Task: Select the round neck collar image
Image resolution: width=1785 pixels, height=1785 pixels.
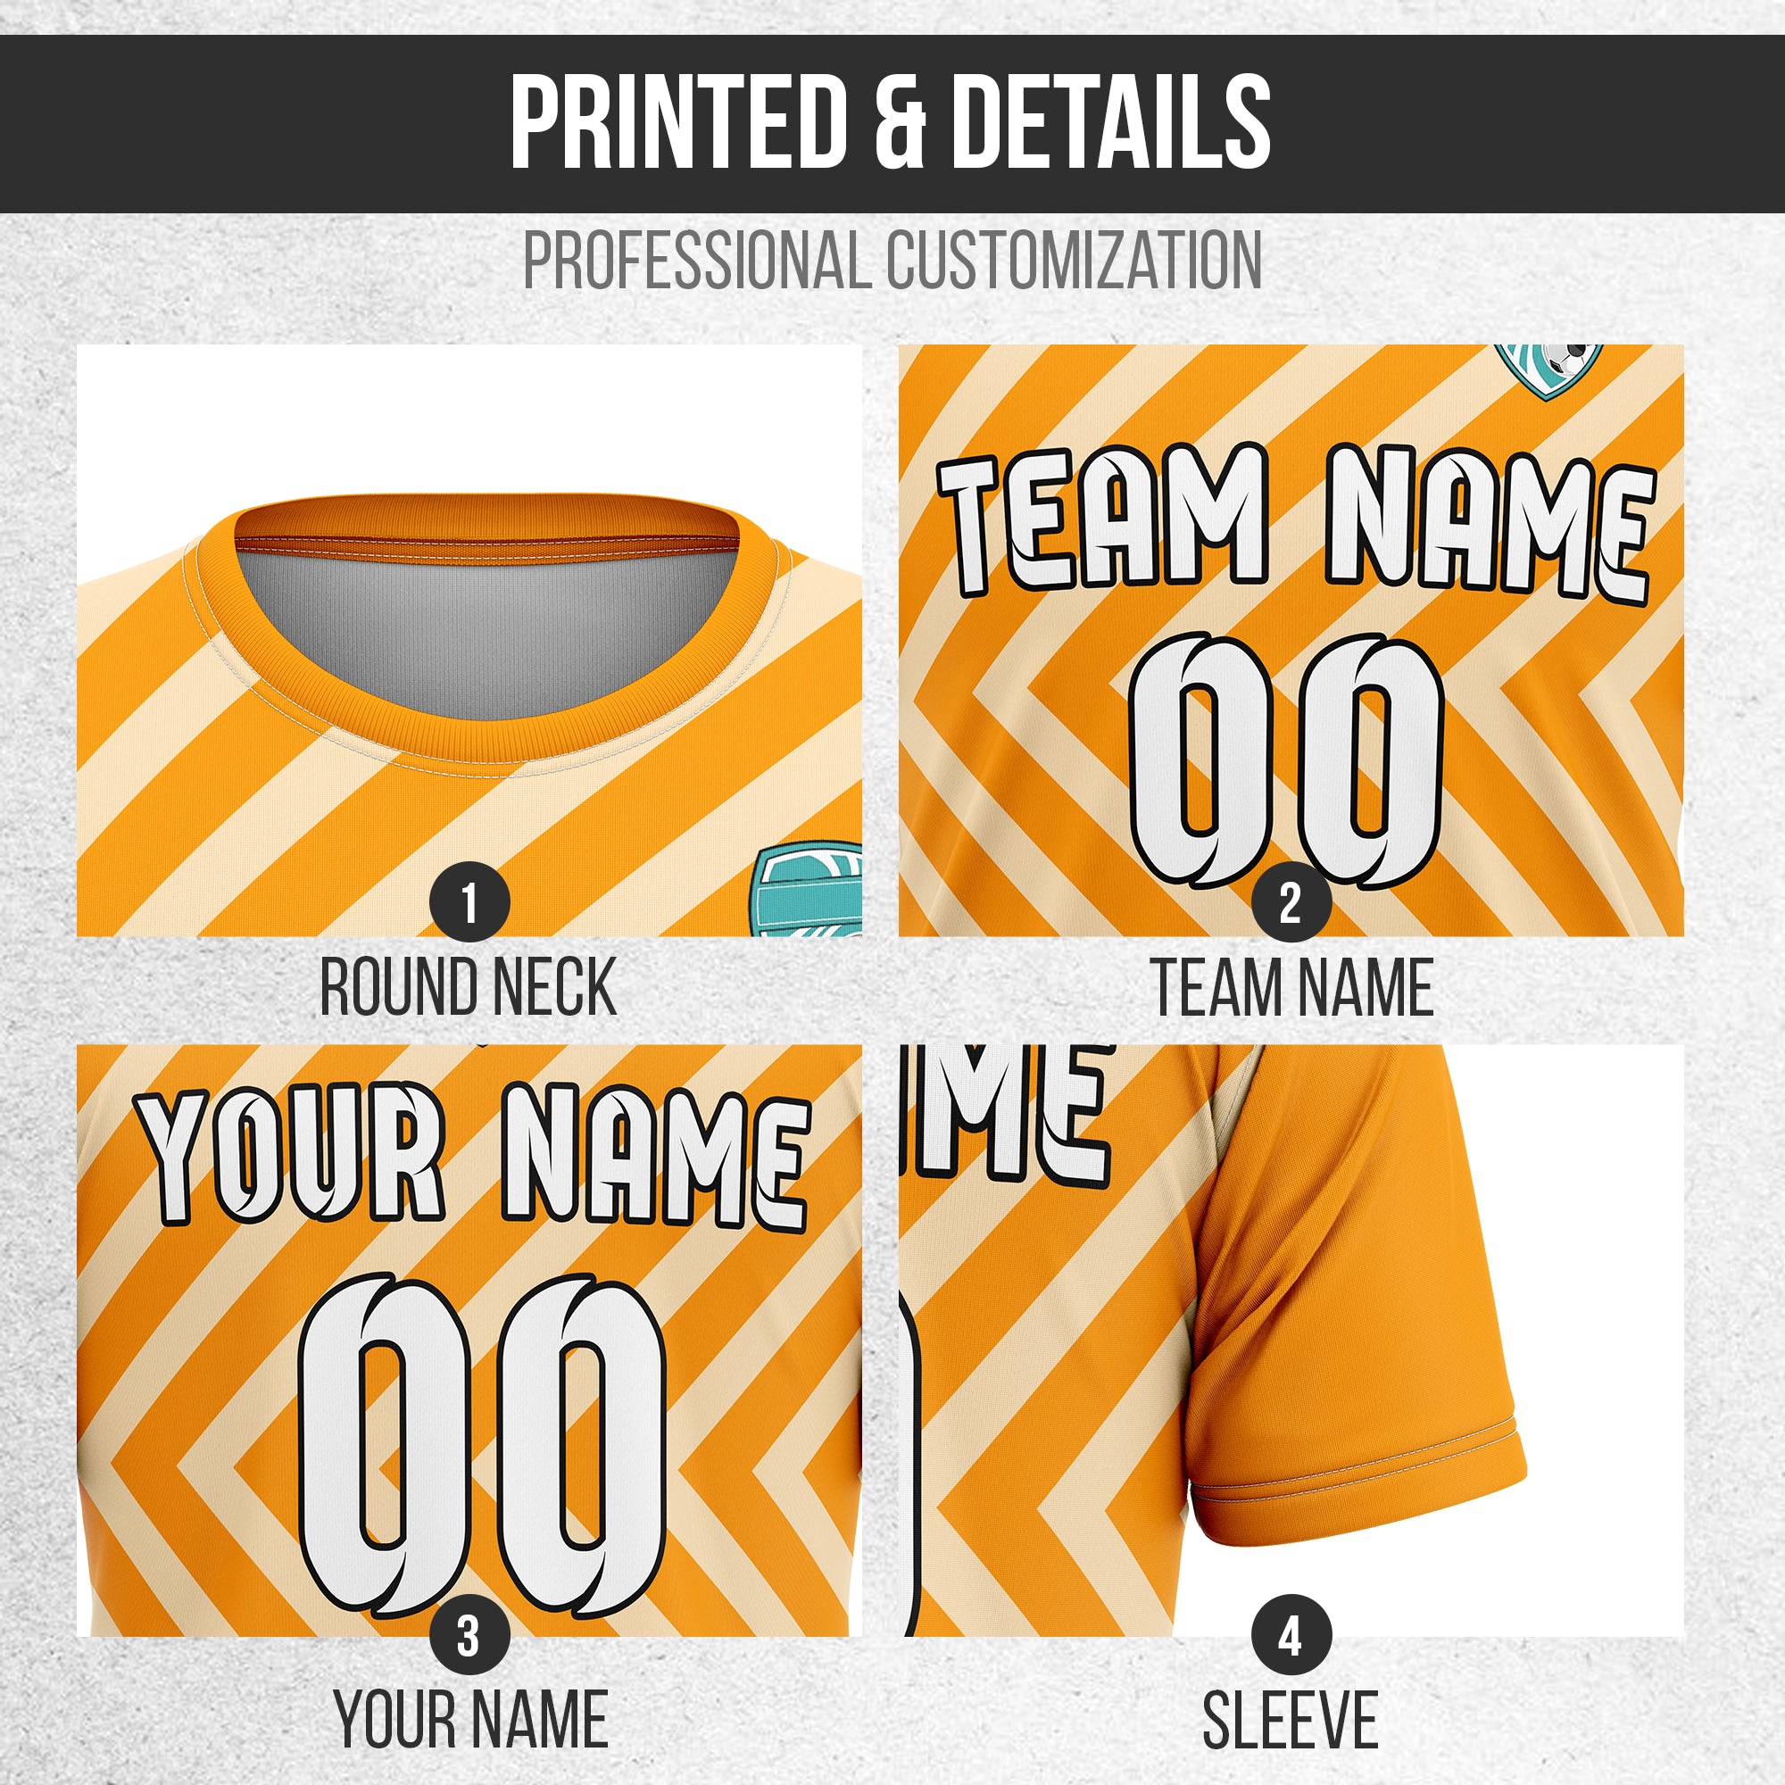Action: (469, 641)
